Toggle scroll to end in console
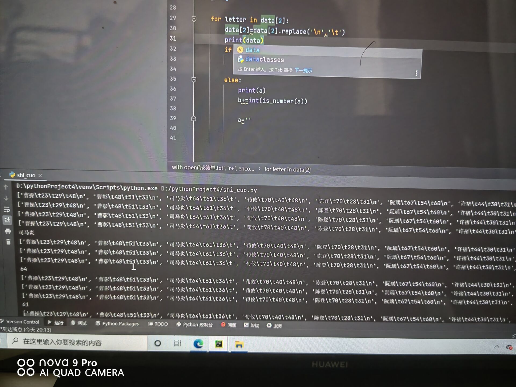516x387 pixels. [x=7, y=220]
